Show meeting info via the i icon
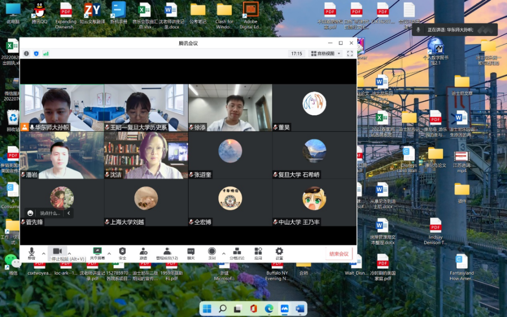Screen dimensions: 507x317 coord(26,53)
